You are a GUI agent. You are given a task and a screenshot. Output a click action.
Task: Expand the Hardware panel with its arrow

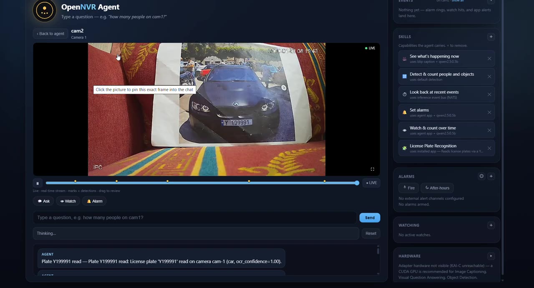click(x=491, y=256)
